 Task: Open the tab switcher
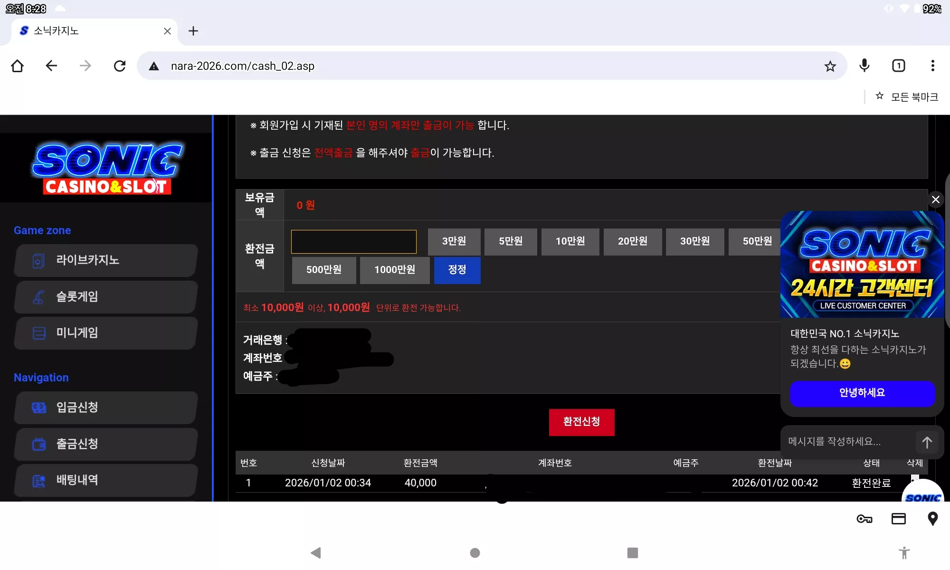pos(899,66)
